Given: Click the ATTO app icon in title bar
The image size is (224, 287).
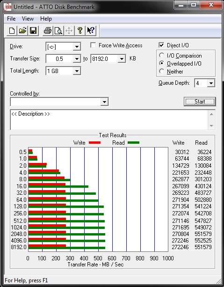Looking at the screenshot, I should coord(7,7).
